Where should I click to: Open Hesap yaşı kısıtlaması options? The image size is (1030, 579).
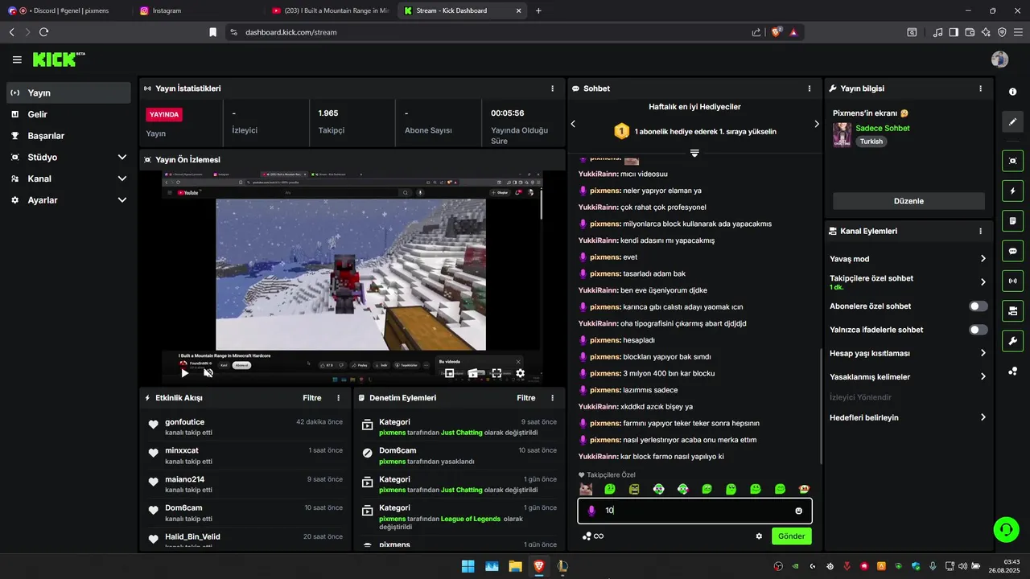pos(908,353)
